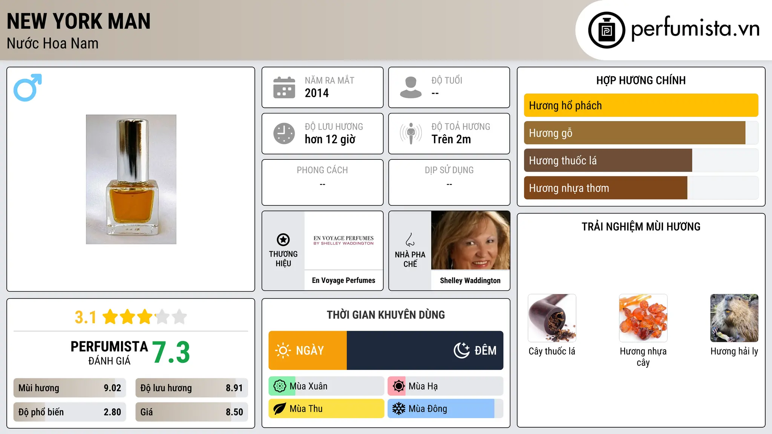
Task: Click the sun icon for Mùa Hạ
Action: tap(398, 386)
